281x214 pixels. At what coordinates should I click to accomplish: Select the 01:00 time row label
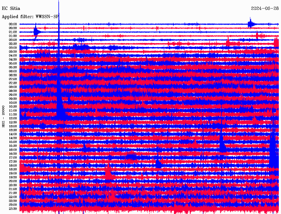[13, 32]
